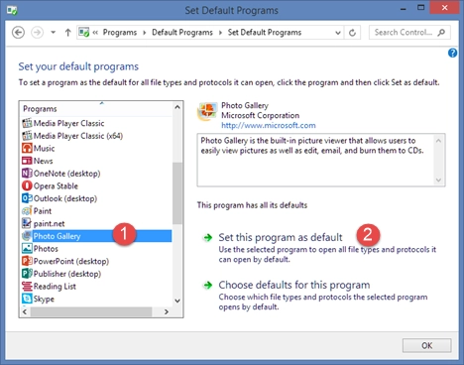This screenshot has width=464, height=365.
Task: Click the description box scroll down arrow
Action: [438, 181]
